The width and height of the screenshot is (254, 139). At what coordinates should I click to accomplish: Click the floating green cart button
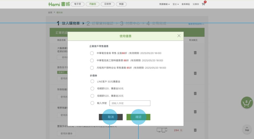click(x=247, y=103)
